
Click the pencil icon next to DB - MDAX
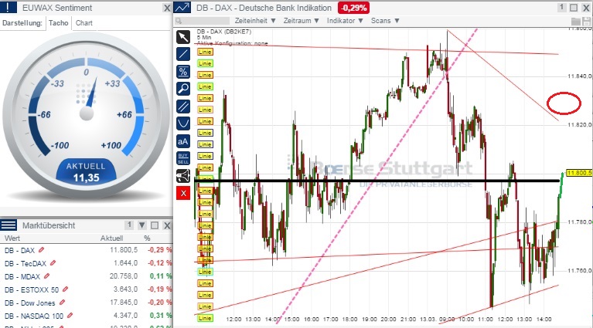click(46, 276)
